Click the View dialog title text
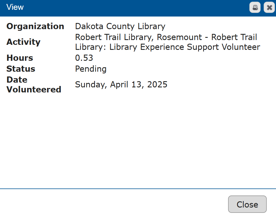Viewport: 276px width, 219px height. 15,7
